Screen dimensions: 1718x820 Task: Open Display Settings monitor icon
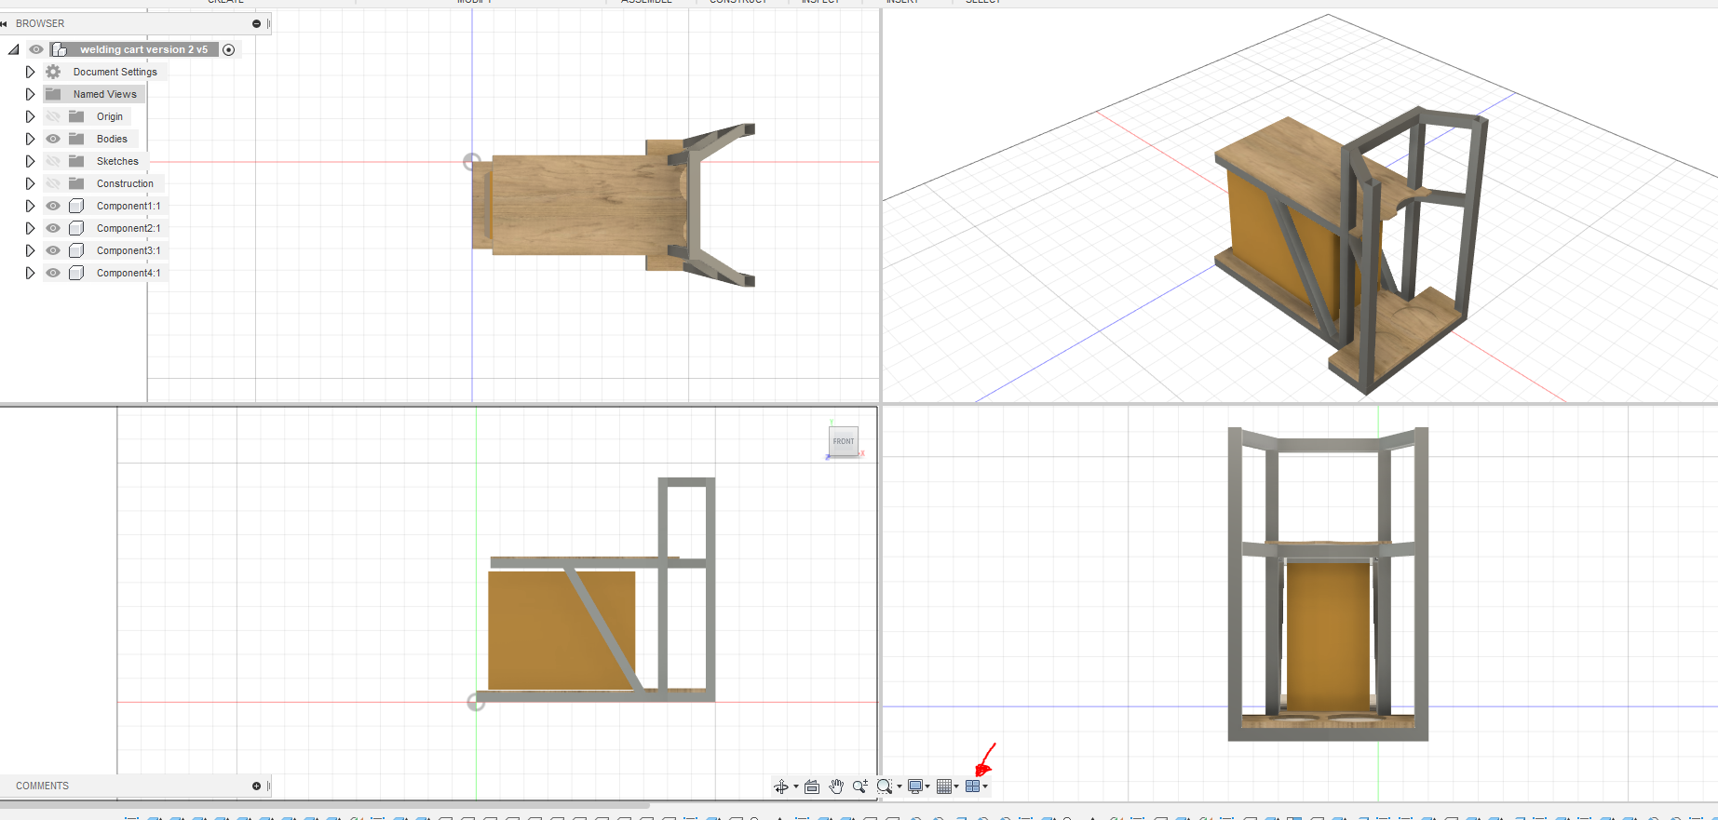click(x=915, y=787)
